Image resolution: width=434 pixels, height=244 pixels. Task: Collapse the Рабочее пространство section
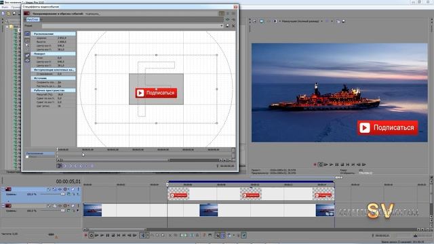pyautogui.click(x=53, y=90)
